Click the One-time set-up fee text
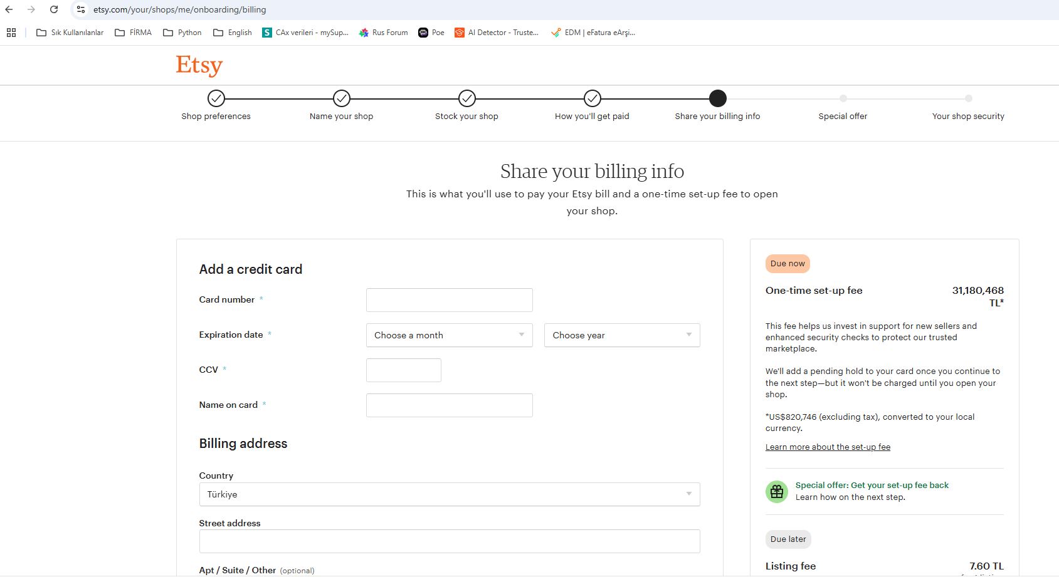Image resolution: width=1059 pixels, height=577 pixels. tap(814, 290)
